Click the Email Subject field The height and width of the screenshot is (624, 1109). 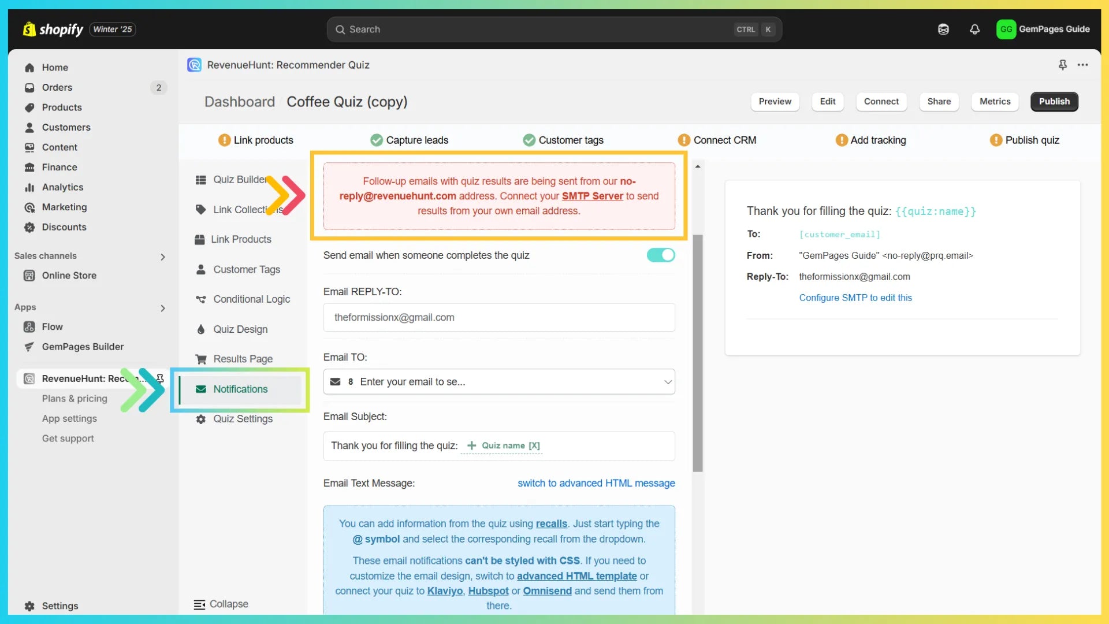(499, 446)
